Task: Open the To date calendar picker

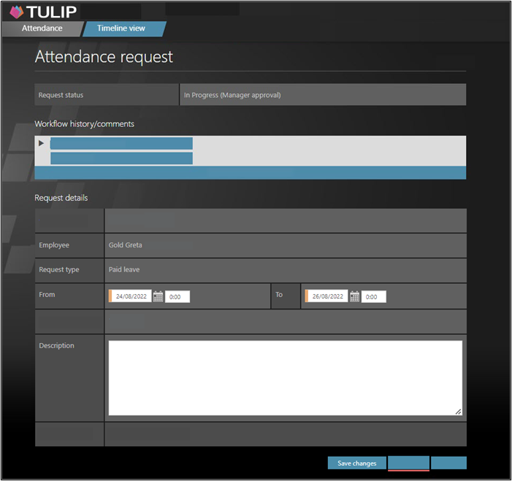Action: tap(355, 296)
